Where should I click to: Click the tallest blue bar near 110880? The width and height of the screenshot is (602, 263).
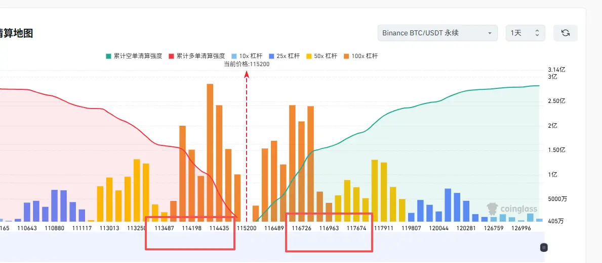click(x=55, y=205)
